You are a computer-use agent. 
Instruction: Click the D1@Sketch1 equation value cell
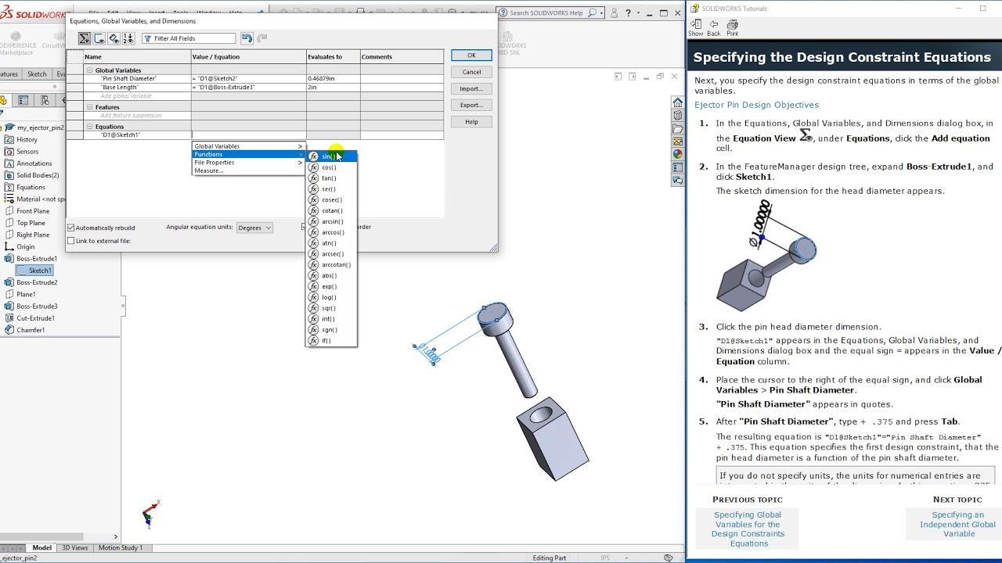click(x=249, y=134)
